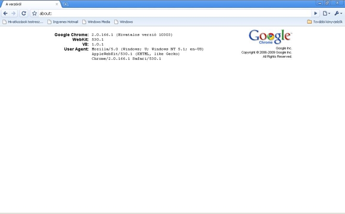Open the wrench settings menu

(x=338, y=13)
